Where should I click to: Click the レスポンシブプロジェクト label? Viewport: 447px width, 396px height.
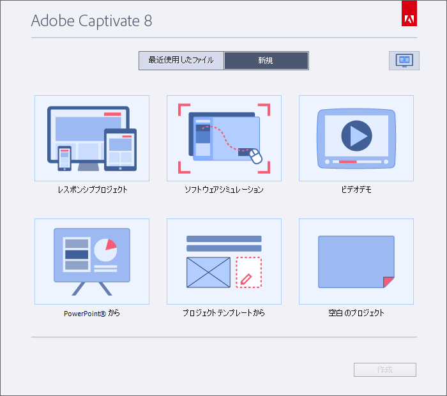[x=92, y=190]
